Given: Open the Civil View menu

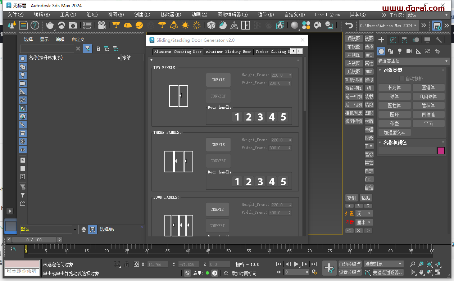Looking at the screenshot, I should 327,15.
